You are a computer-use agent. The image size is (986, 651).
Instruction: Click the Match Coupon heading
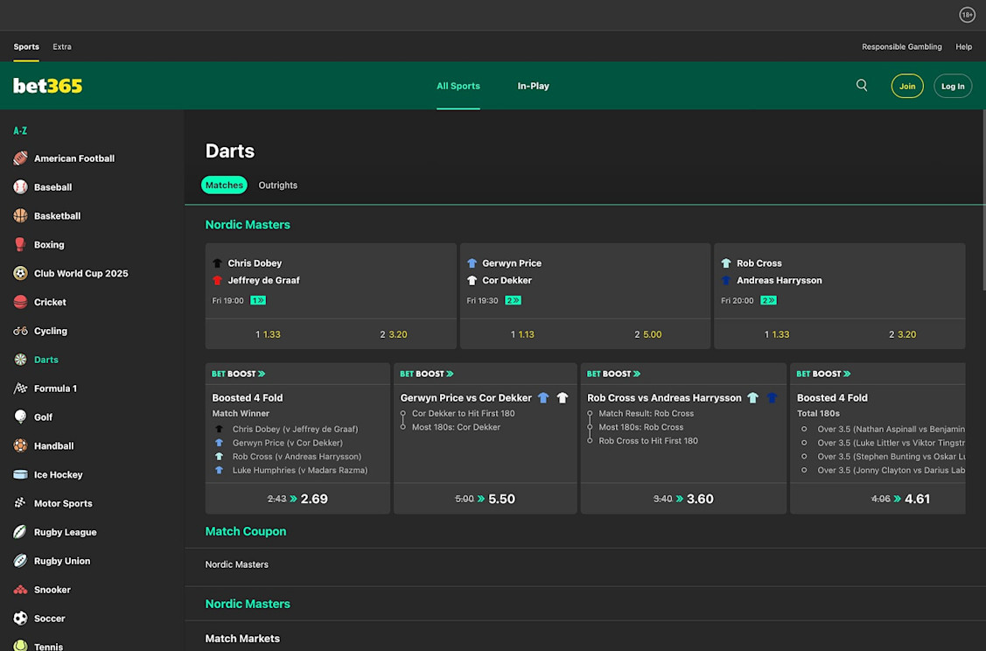(x=245, y=531)
